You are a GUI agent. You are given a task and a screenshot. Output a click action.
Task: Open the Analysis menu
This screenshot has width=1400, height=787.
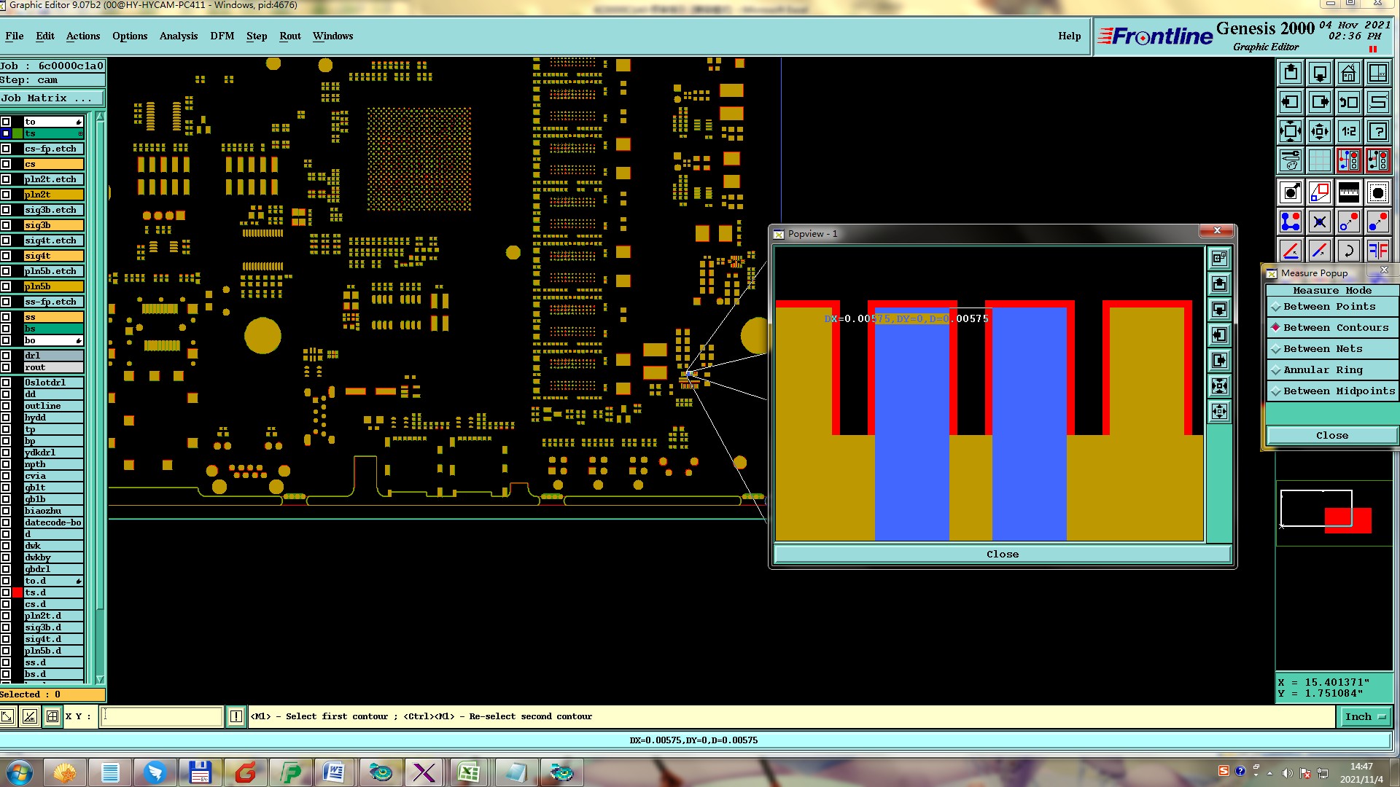click(178, 36)
